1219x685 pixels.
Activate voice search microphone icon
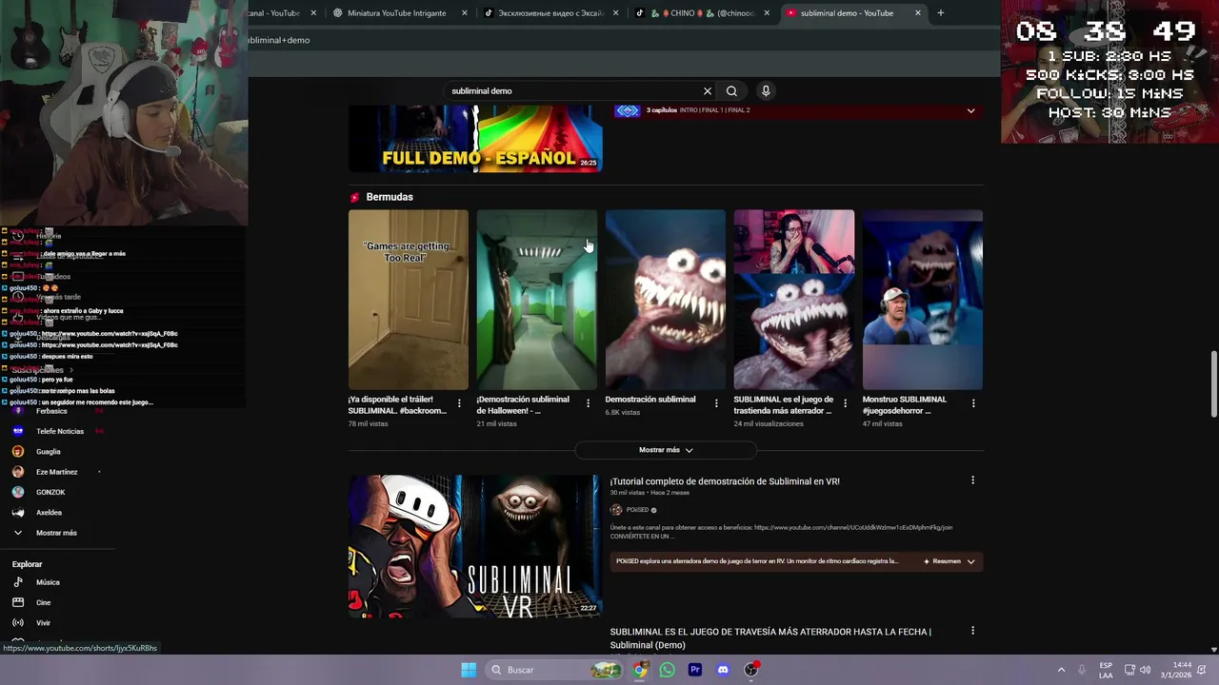coord(766,91)
